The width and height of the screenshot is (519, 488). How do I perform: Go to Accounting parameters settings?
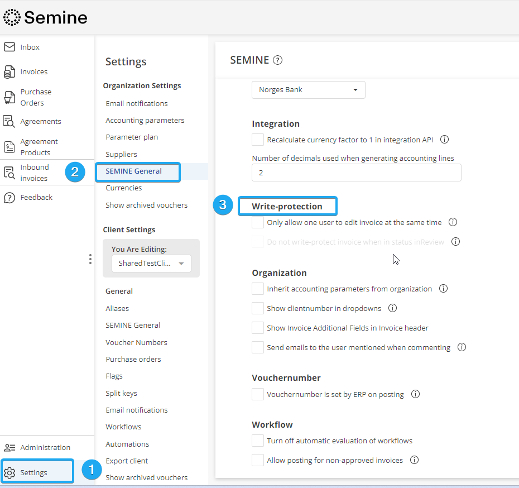point(145,121)
